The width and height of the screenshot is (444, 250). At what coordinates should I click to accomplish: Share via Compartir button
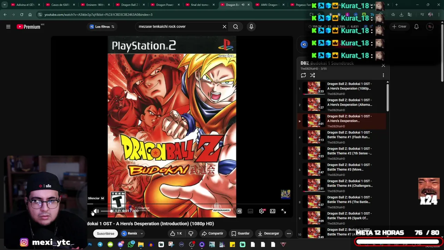[x=212, y=233]
